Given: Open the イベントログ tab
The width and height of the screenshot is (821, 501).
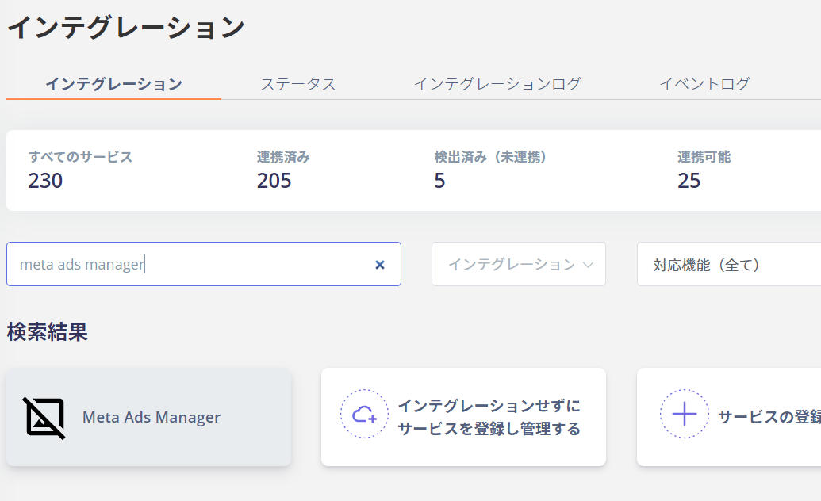Looking at the screenshot, I should 704,84.
